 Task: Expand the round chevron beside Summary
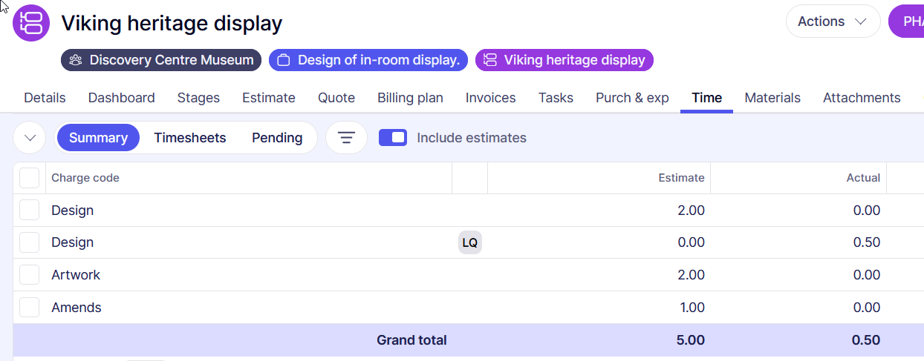(30, 138)
